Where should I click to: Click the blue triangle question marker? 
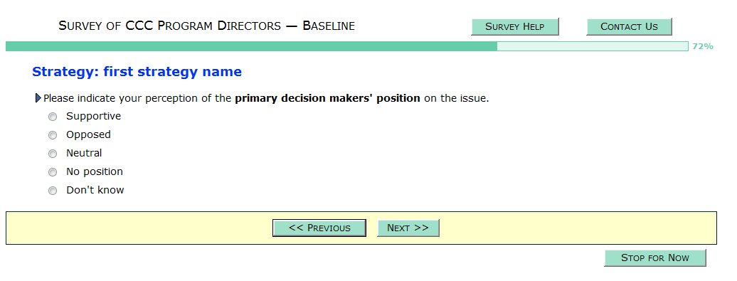pyautogui.click(x=38, y=98)
